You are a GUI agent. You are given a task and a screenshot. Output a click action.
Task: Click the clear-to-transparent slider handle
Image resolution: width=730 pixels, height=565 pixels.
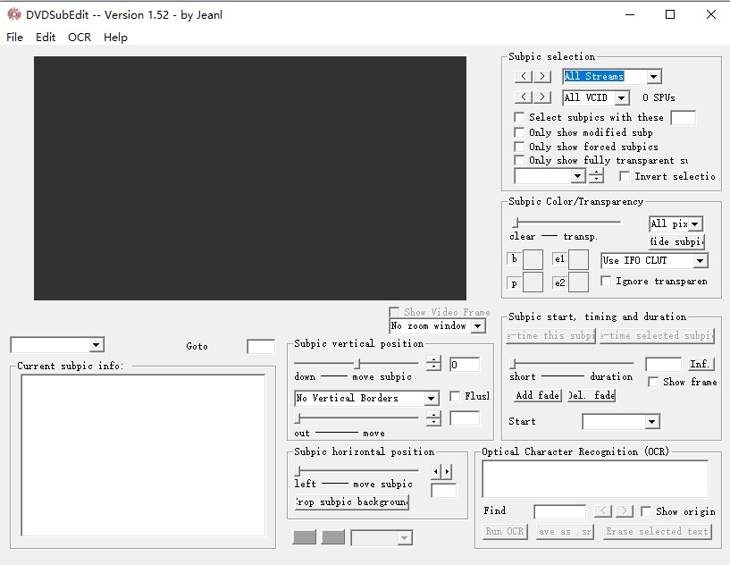point(515,222)
